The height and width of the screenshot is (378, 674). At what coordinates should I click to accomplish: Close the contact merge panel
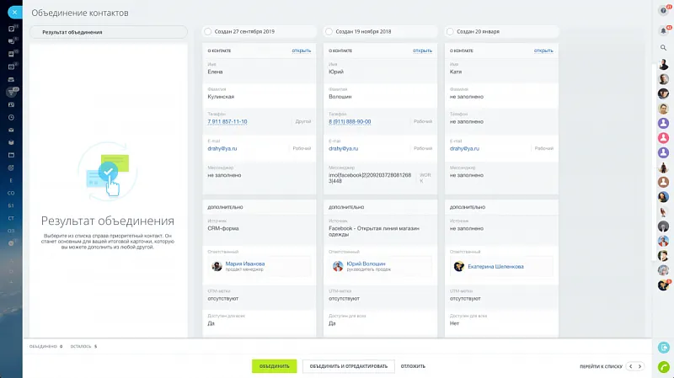pos(11,12)
